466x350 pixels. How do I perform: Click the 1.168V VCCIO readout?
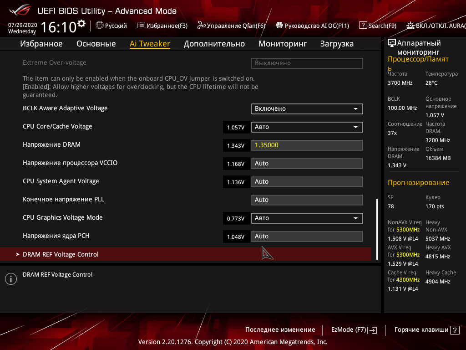[x=236, y=164]
